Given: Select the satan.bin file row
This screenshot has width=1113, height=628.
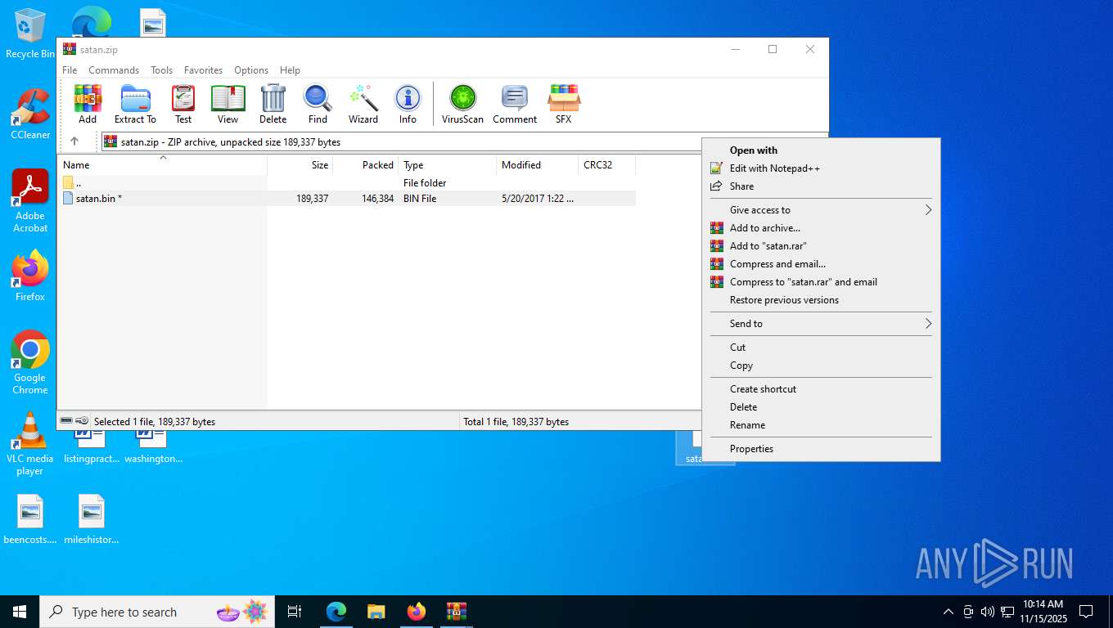Looking at the screenshot, I should click(348, 199).
